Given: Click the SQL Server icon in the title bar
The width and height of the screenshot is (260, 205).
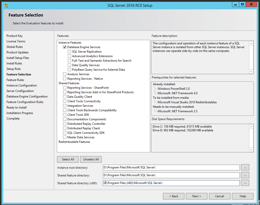Looking at the screenshot, I should [6, 5].
